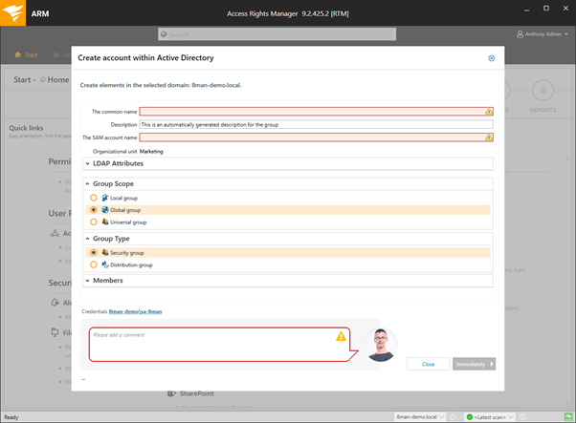Screen dimensions: 576x423
Task: Click the Home breadcrumb in background
Action: [58, 79]
